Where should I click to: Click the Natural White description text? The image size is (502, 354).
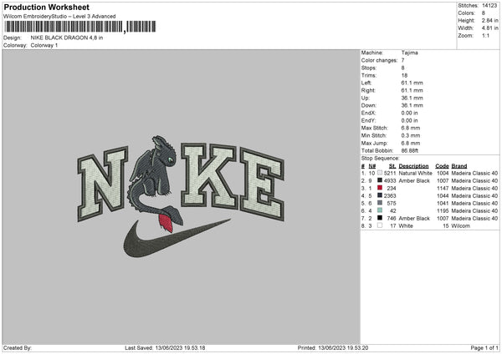click(x=415, y=173)
